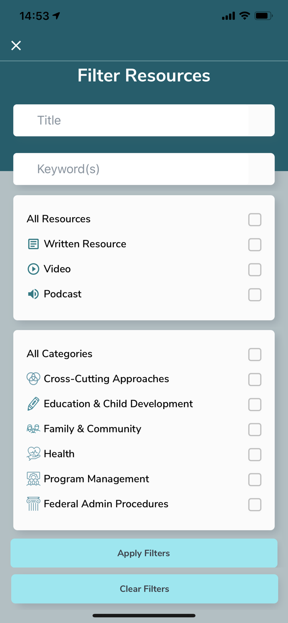This screenshot has height=623, width=288.
Task: Click the Video play icon
Action: tap(33, 269)
